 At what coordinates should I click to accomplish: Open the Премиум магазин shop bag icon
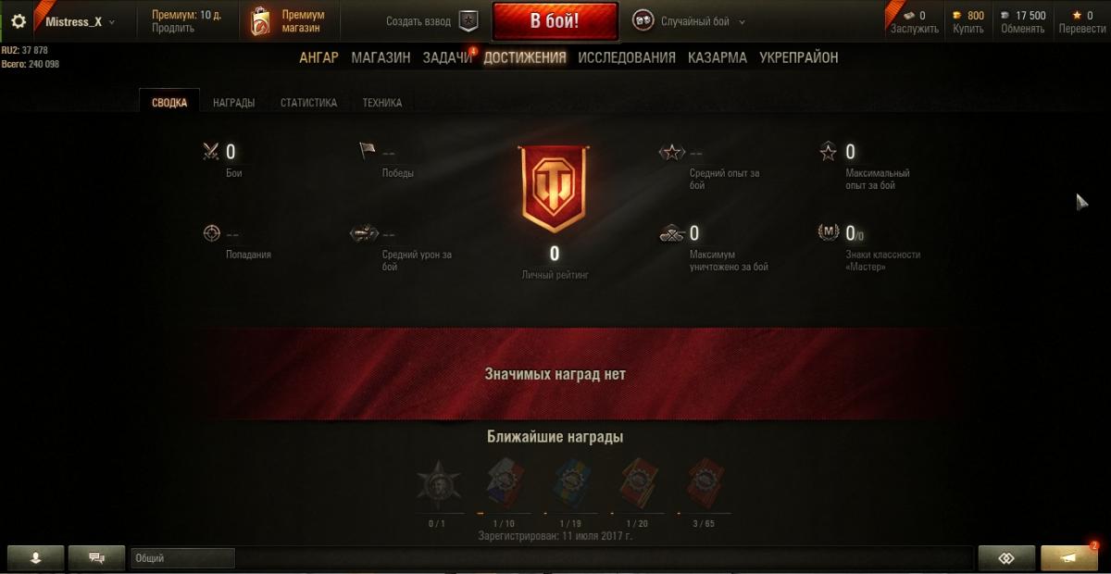point(261,22)
